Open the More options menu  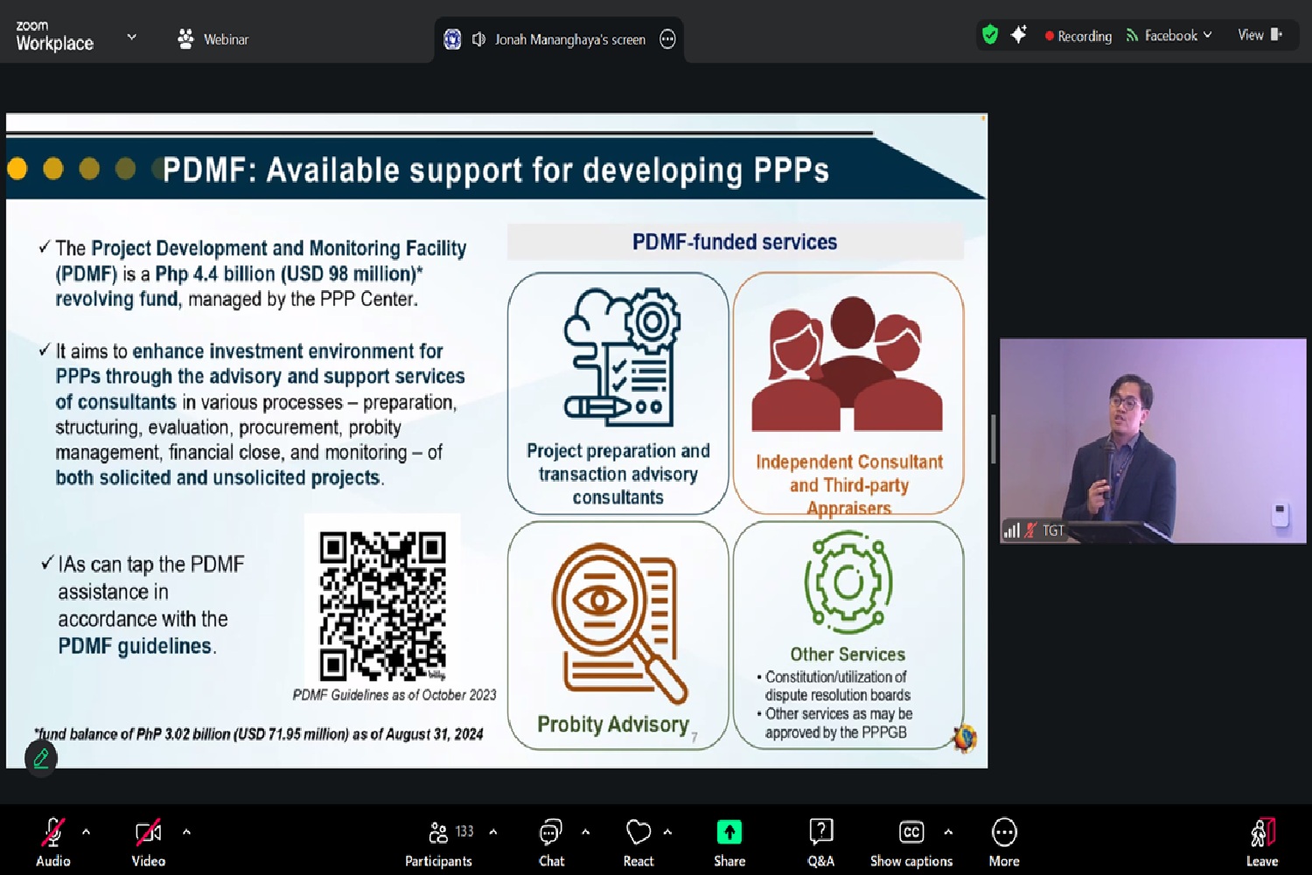click(x=1003, y=843)
